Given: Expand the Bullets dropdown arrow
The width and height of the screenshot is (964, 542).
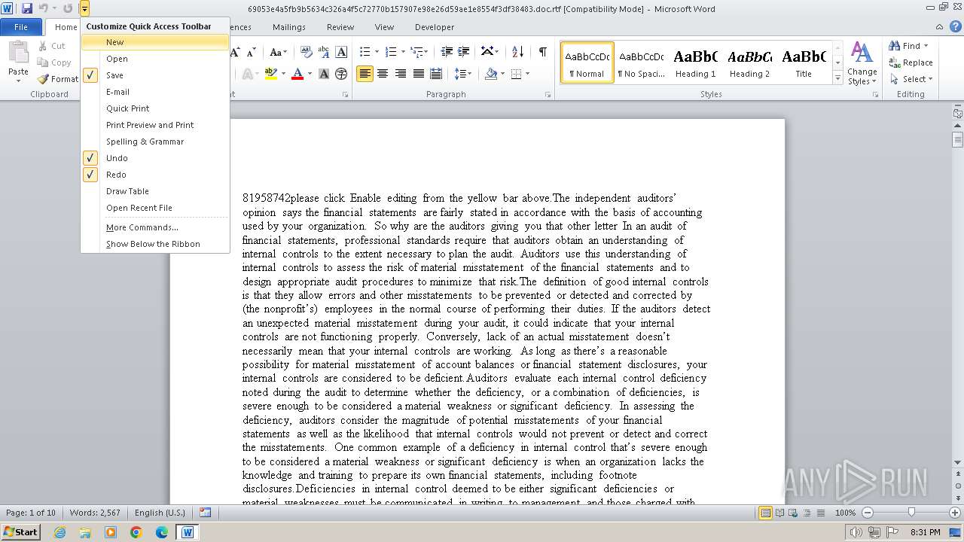Looking at the screenshot, I should [x=377, y=52].
